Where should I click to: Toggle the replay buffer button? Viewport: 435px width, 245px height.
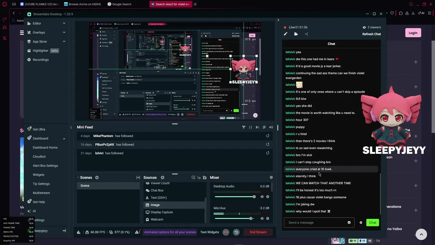pos(236,232)
